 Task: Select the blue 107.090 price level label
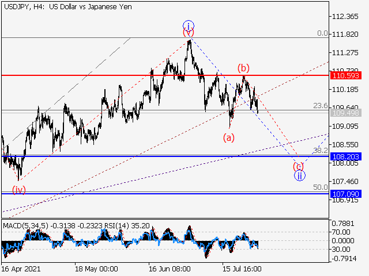[x=346, y=194]
